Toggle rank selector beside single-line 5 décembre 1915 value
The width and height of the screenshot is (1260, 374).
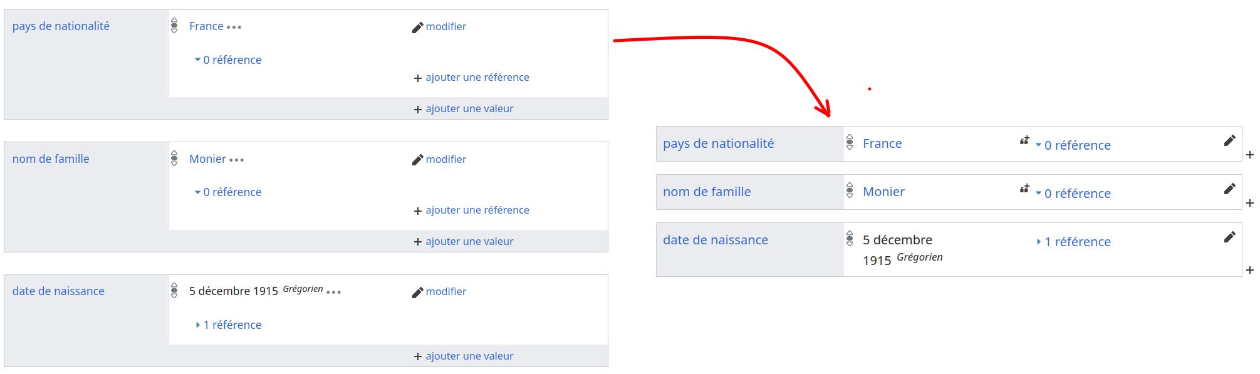point(174,291)
